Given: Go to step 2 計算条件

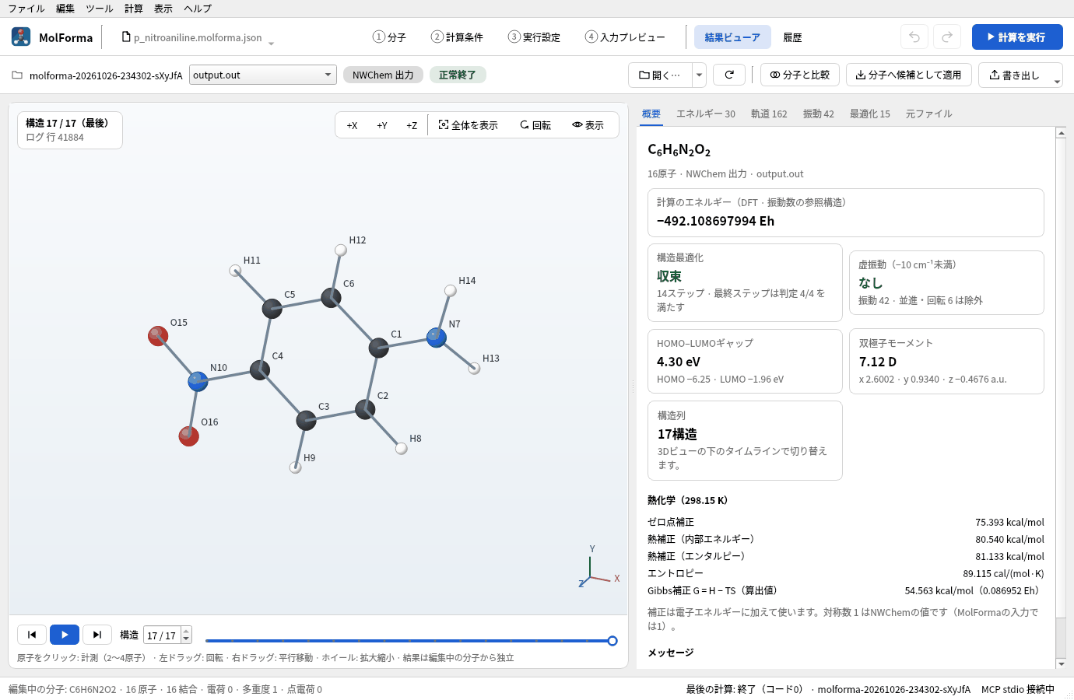Looking at the screenshot, I should [457, 37].
